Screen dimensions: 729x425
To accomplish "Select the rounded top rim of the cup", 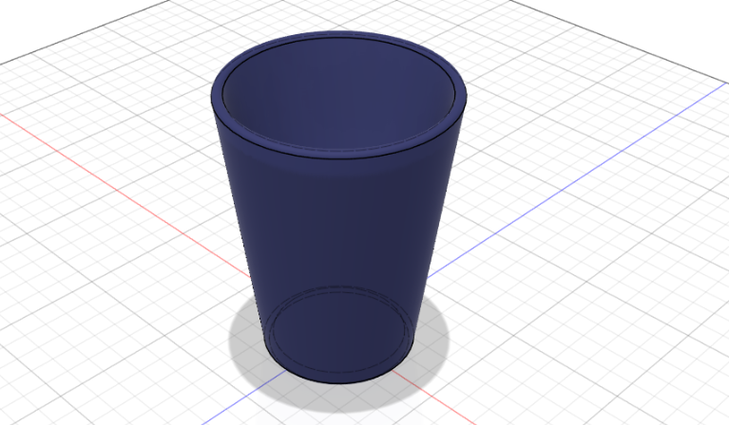I will pos(338,156).
